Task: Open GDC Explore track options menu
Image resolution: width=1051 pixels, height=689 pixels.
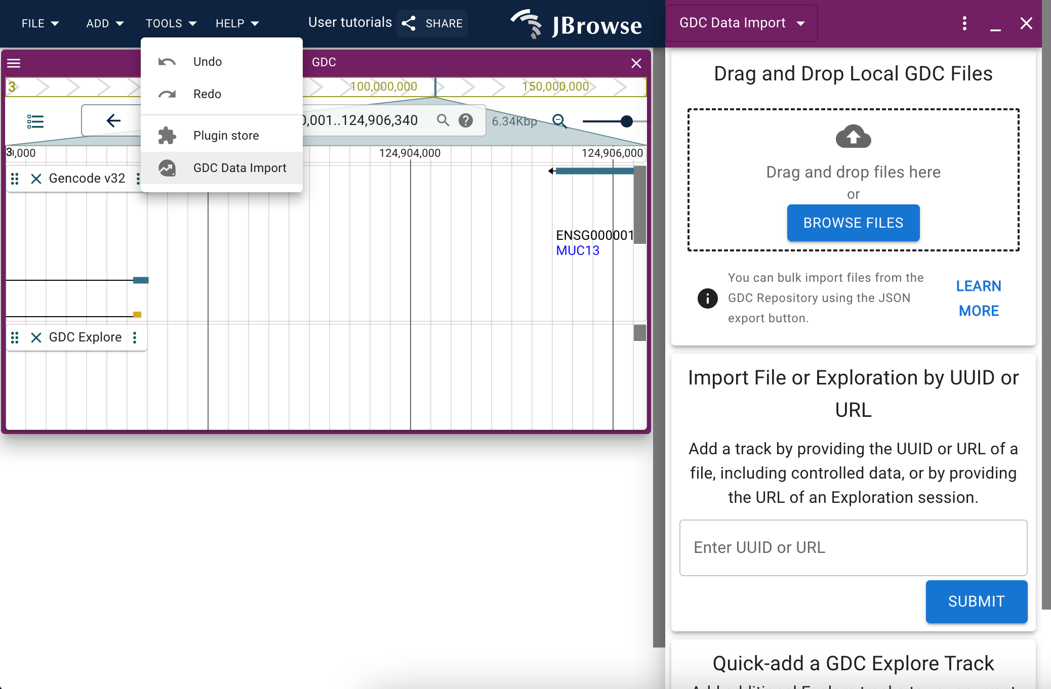Action: tap(135, 337)
